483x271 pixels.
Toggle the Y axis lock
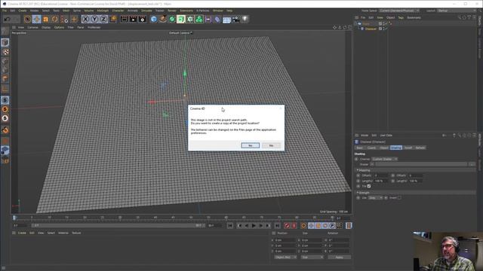click(x=94, y=20)
